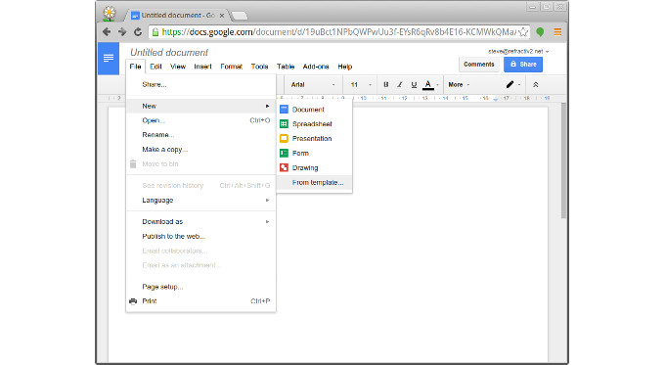Choose Rename... in the File menu

(x=201, y=135)
